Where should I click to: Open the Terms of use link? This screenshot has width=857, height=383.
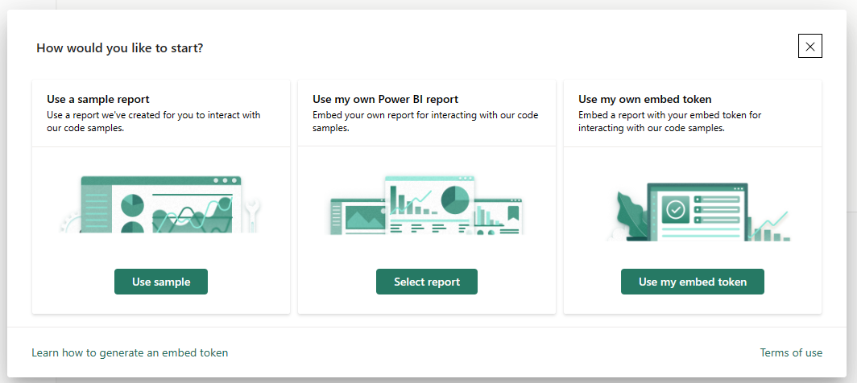[x=791, y=352]
